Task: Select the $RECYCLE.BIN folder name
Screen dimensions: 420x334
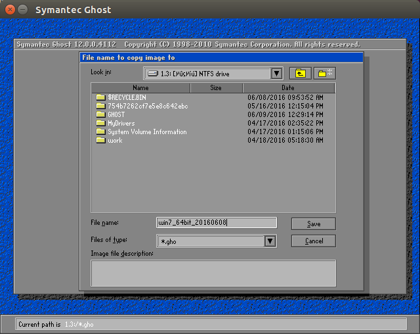Action: coord(127,97)
